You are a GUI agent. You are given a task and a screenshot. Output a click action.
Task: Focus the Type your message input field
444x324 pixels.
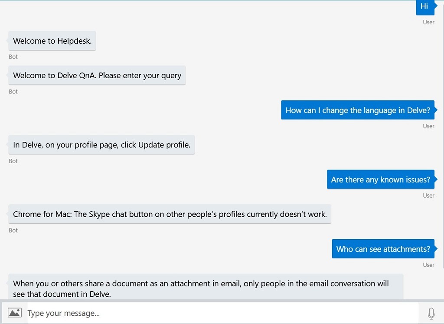tap(223, 313)
